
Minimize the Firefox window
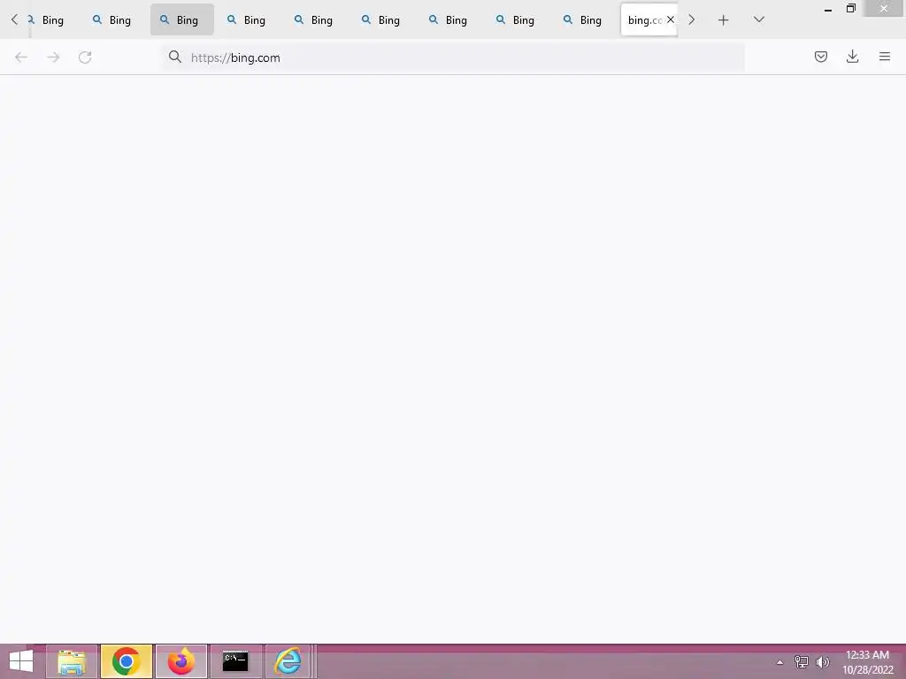(x=828, y=9)
